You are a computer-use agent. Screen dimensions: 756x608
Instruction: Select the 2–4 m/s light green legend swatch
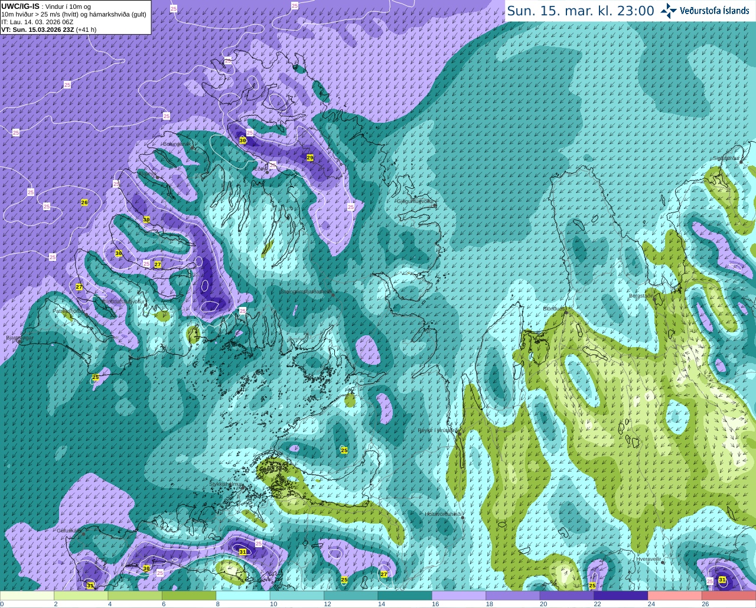tap(81, 596)
